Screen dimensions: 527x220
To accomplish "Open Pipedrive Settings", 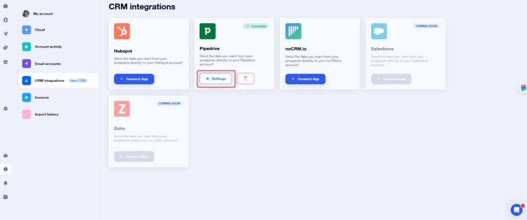I will (x=216, y=79).
